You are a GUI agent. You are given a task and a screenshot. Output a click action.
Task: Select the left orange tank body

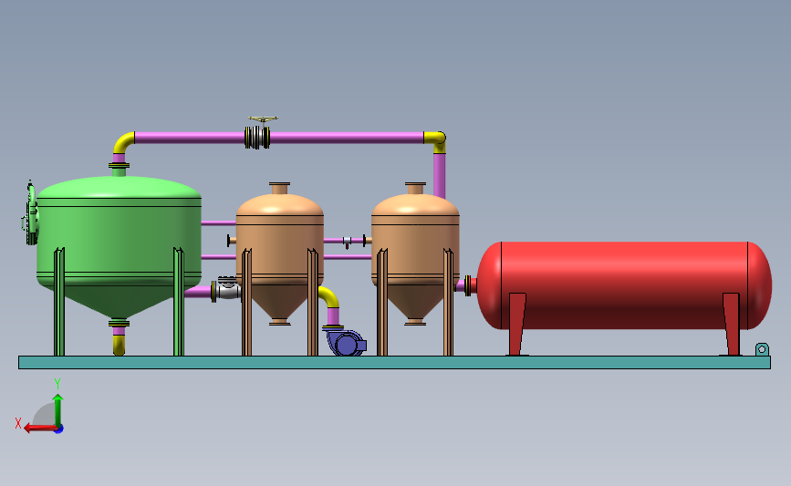[279, 252]
